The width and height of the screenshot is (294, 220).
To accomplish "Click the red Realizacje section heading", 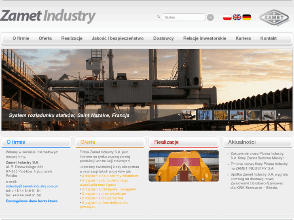I will [x=166, y=142].
